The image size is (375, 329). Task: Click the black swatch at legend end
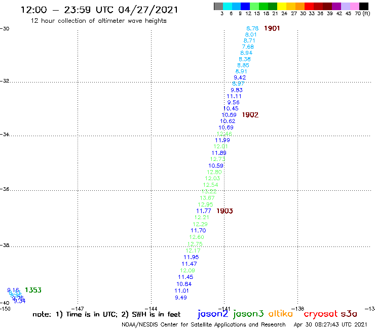click(x=364, y=6)
